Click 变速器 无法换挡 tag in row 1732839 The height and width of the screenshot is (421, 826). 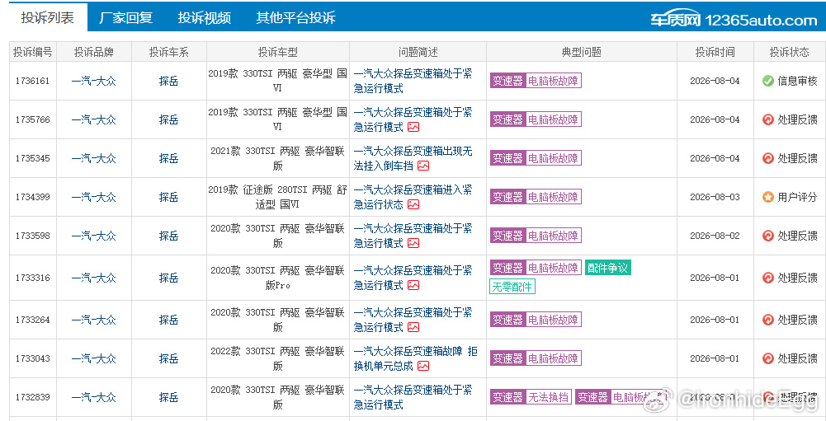pyautogui.click(x=531, y=397)
